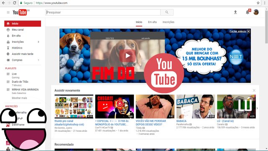Screen dimensions: 268x151
Task: Open title VOCÊS VÃO ME PERDOAR DEPOIS
Action: pos(151,123)
